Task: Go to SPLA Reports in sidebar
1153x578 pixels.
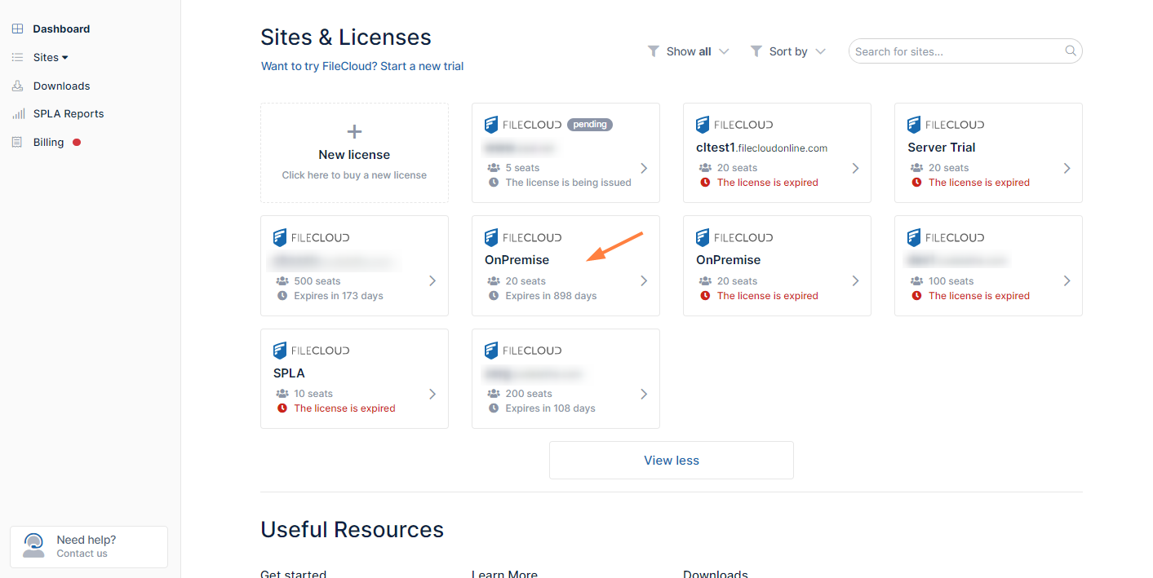Action: (x=69, y=114)
